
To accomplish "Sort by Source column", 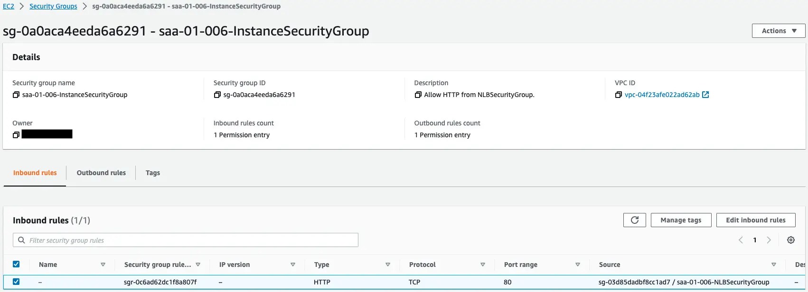I will click(774, 265).
